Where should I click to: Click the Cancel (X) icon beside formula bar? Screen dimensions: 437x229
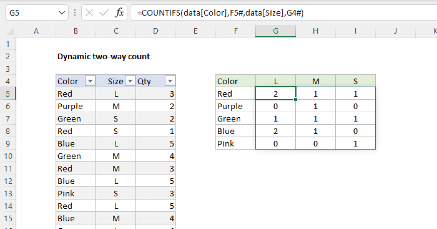(x=88, y=12)
